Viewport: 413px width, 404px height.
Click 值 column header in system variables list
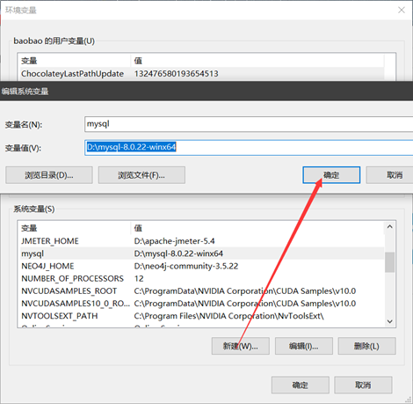pyautogui.click(x=257, y=228)
